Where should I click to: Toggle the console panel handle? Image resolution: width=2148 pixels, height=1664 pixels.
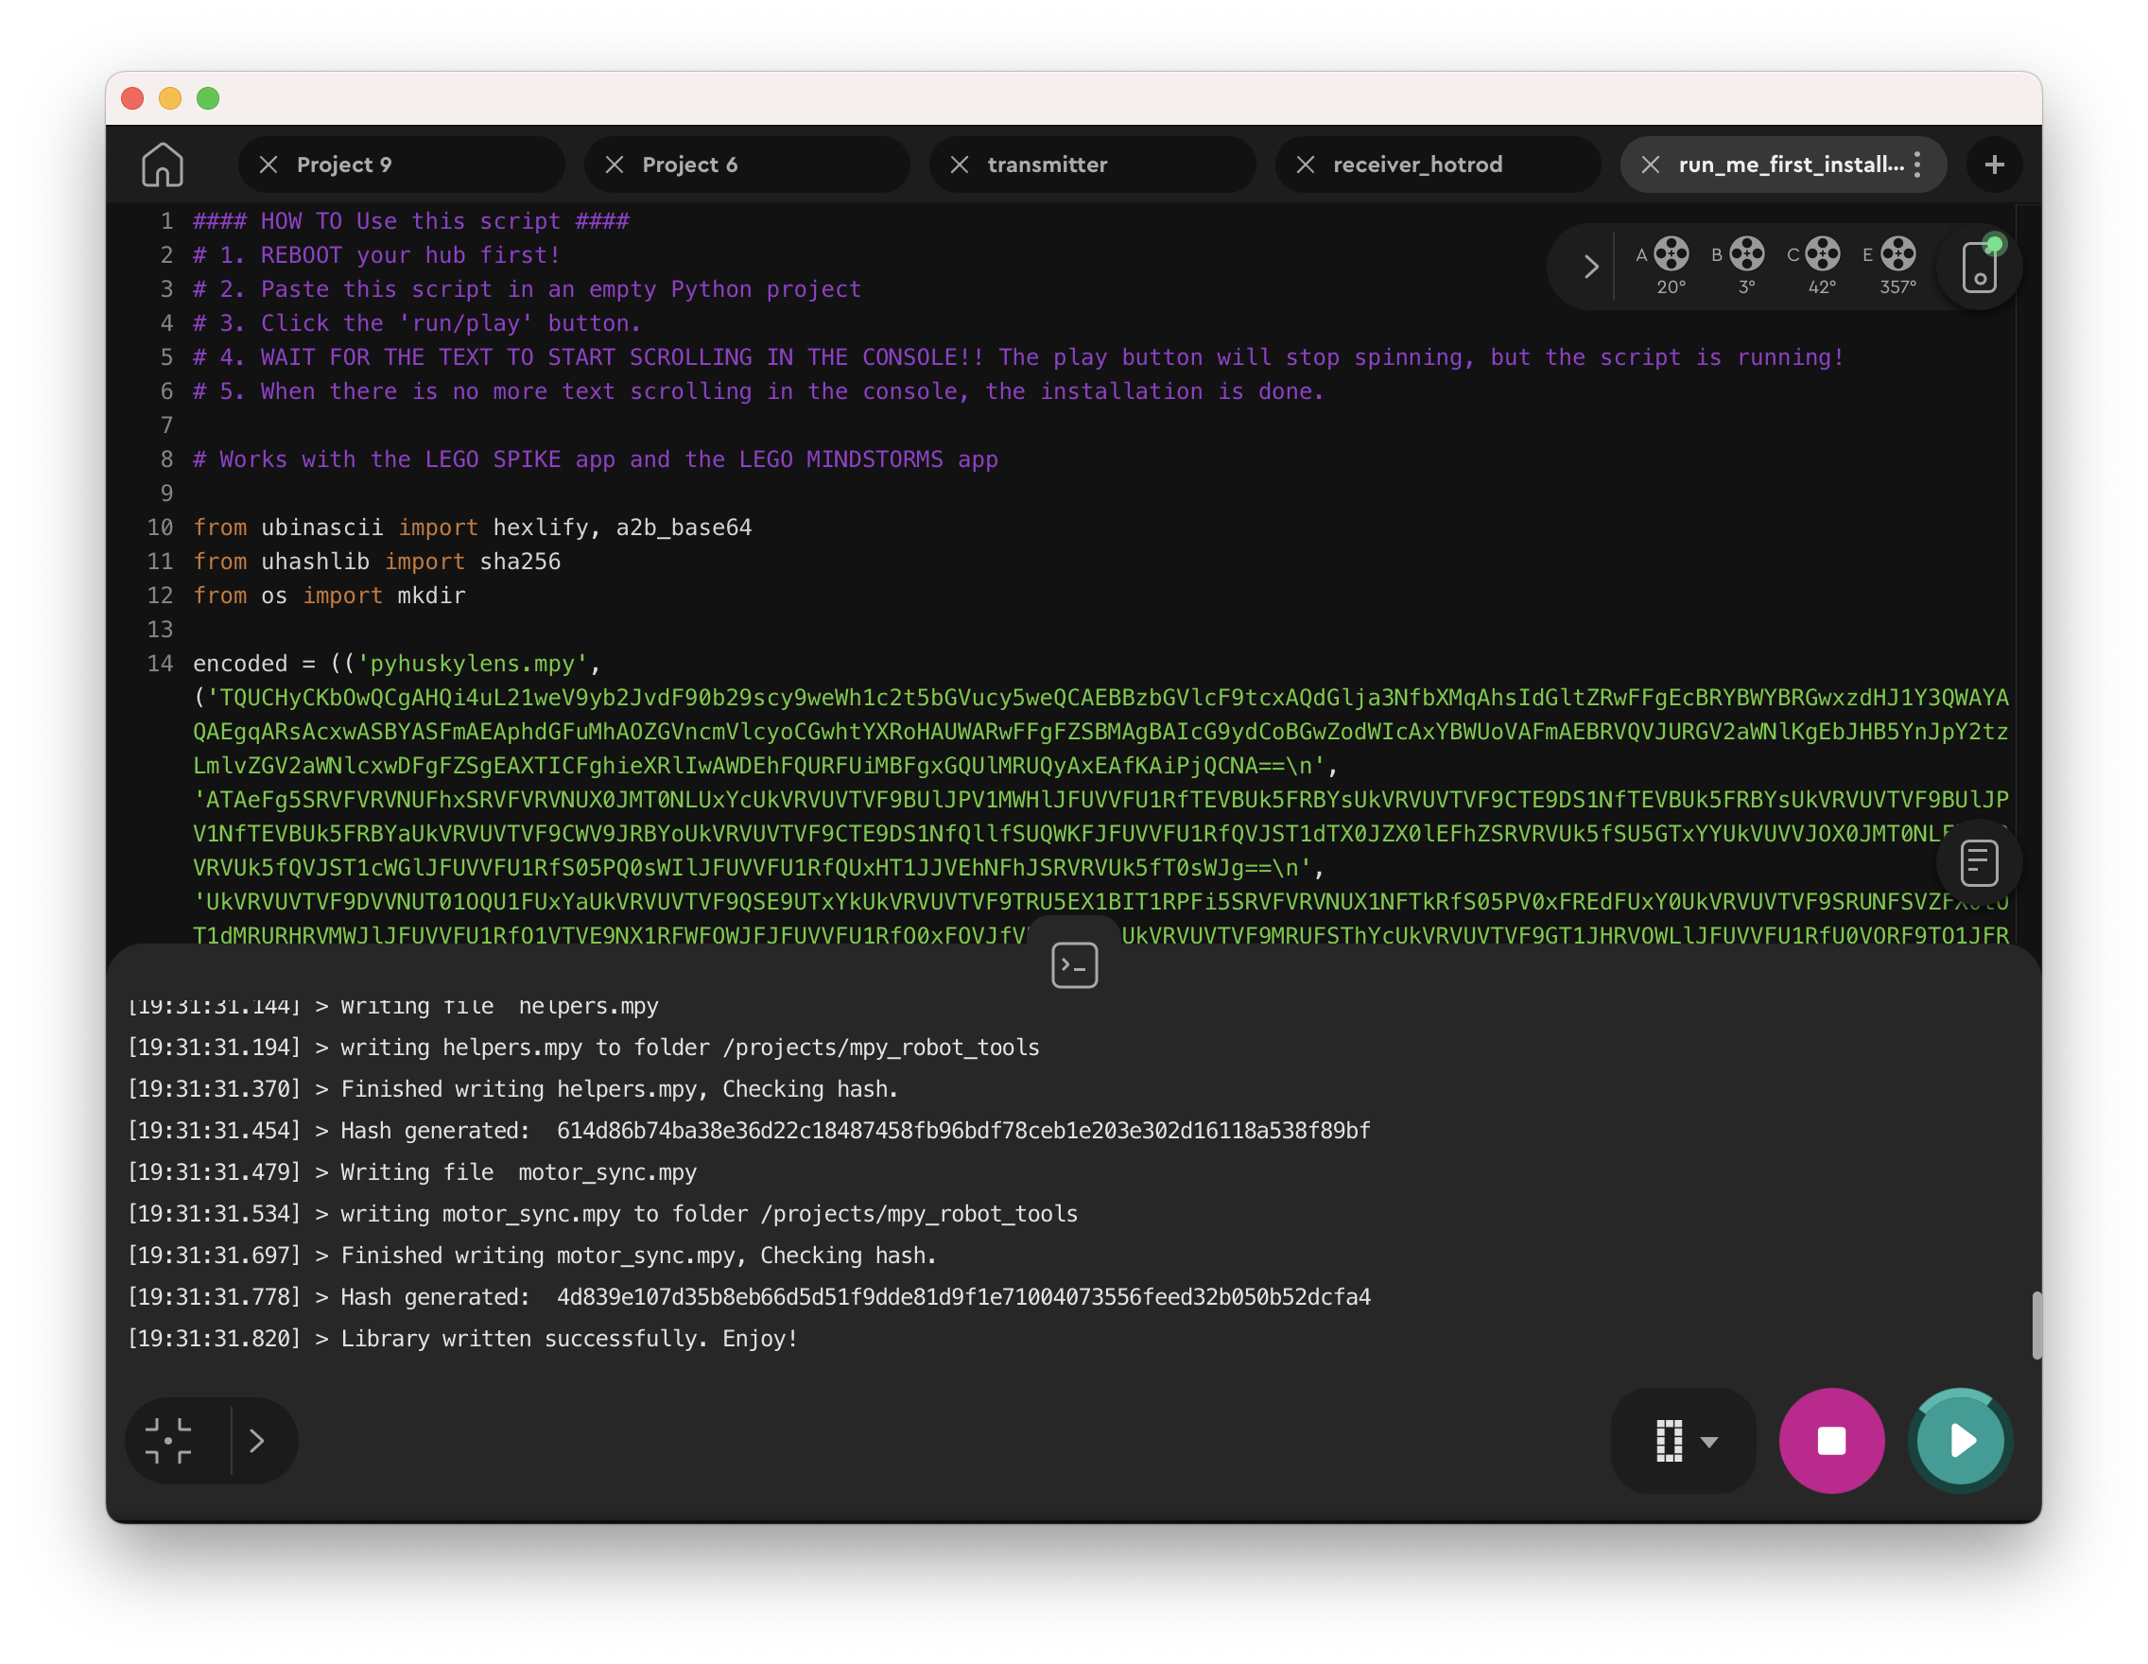pos(1074,964)
